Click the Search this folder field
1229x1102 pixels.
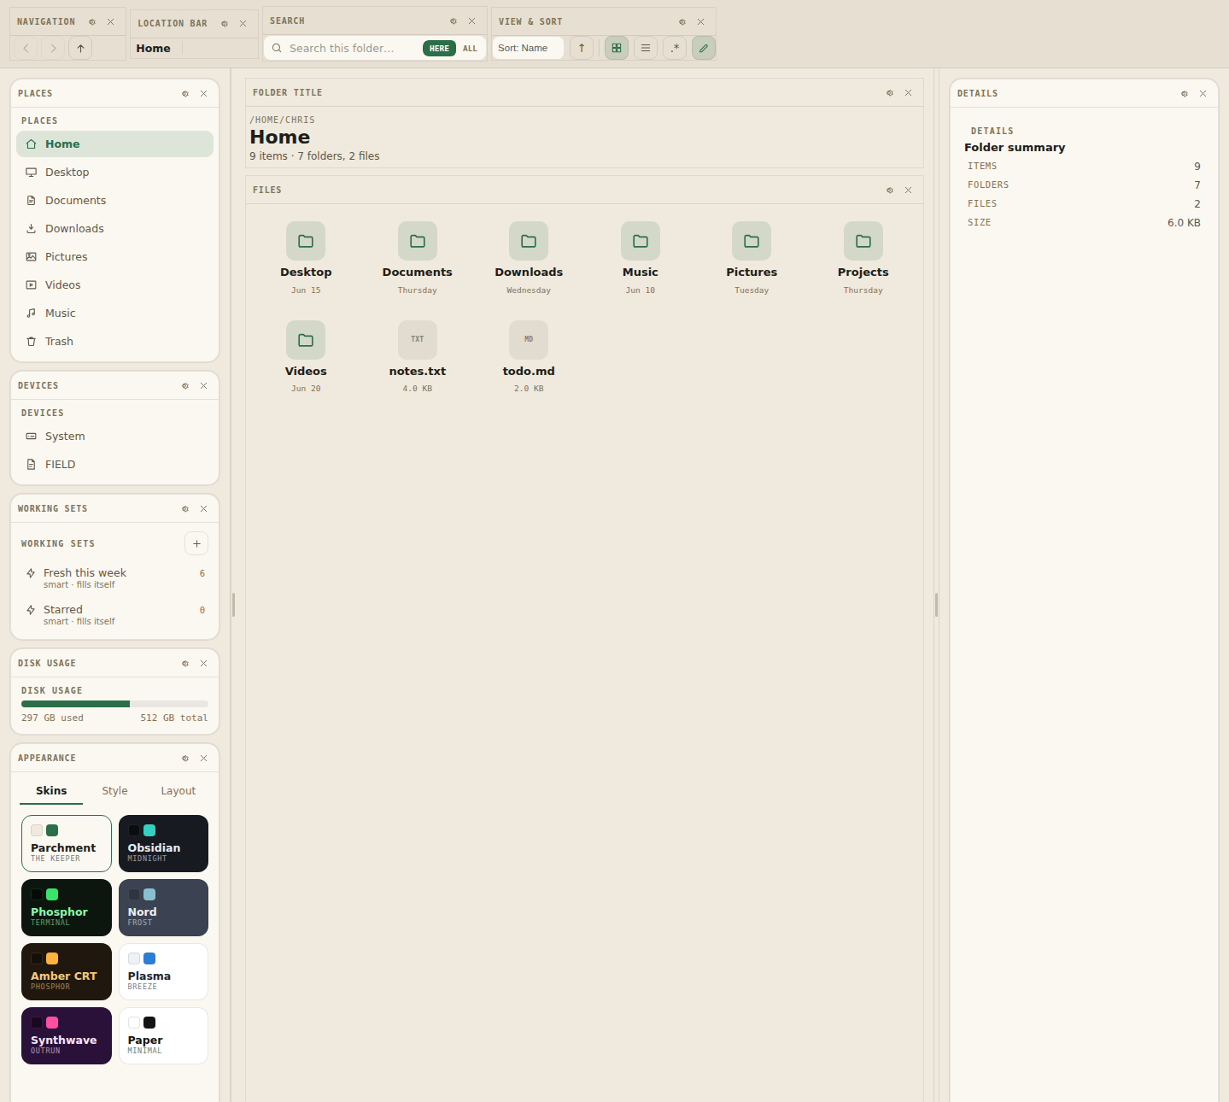coord(353,49)
